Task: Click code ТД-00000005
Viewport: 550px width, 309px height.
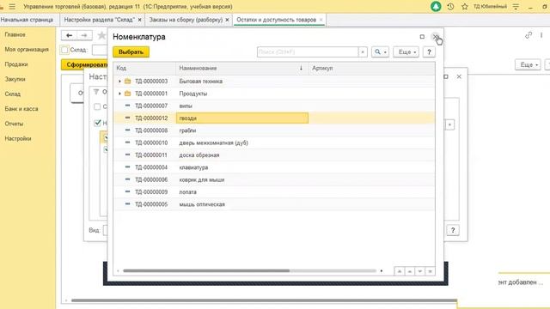Action: pyautogui.click(x=151, y=204)
